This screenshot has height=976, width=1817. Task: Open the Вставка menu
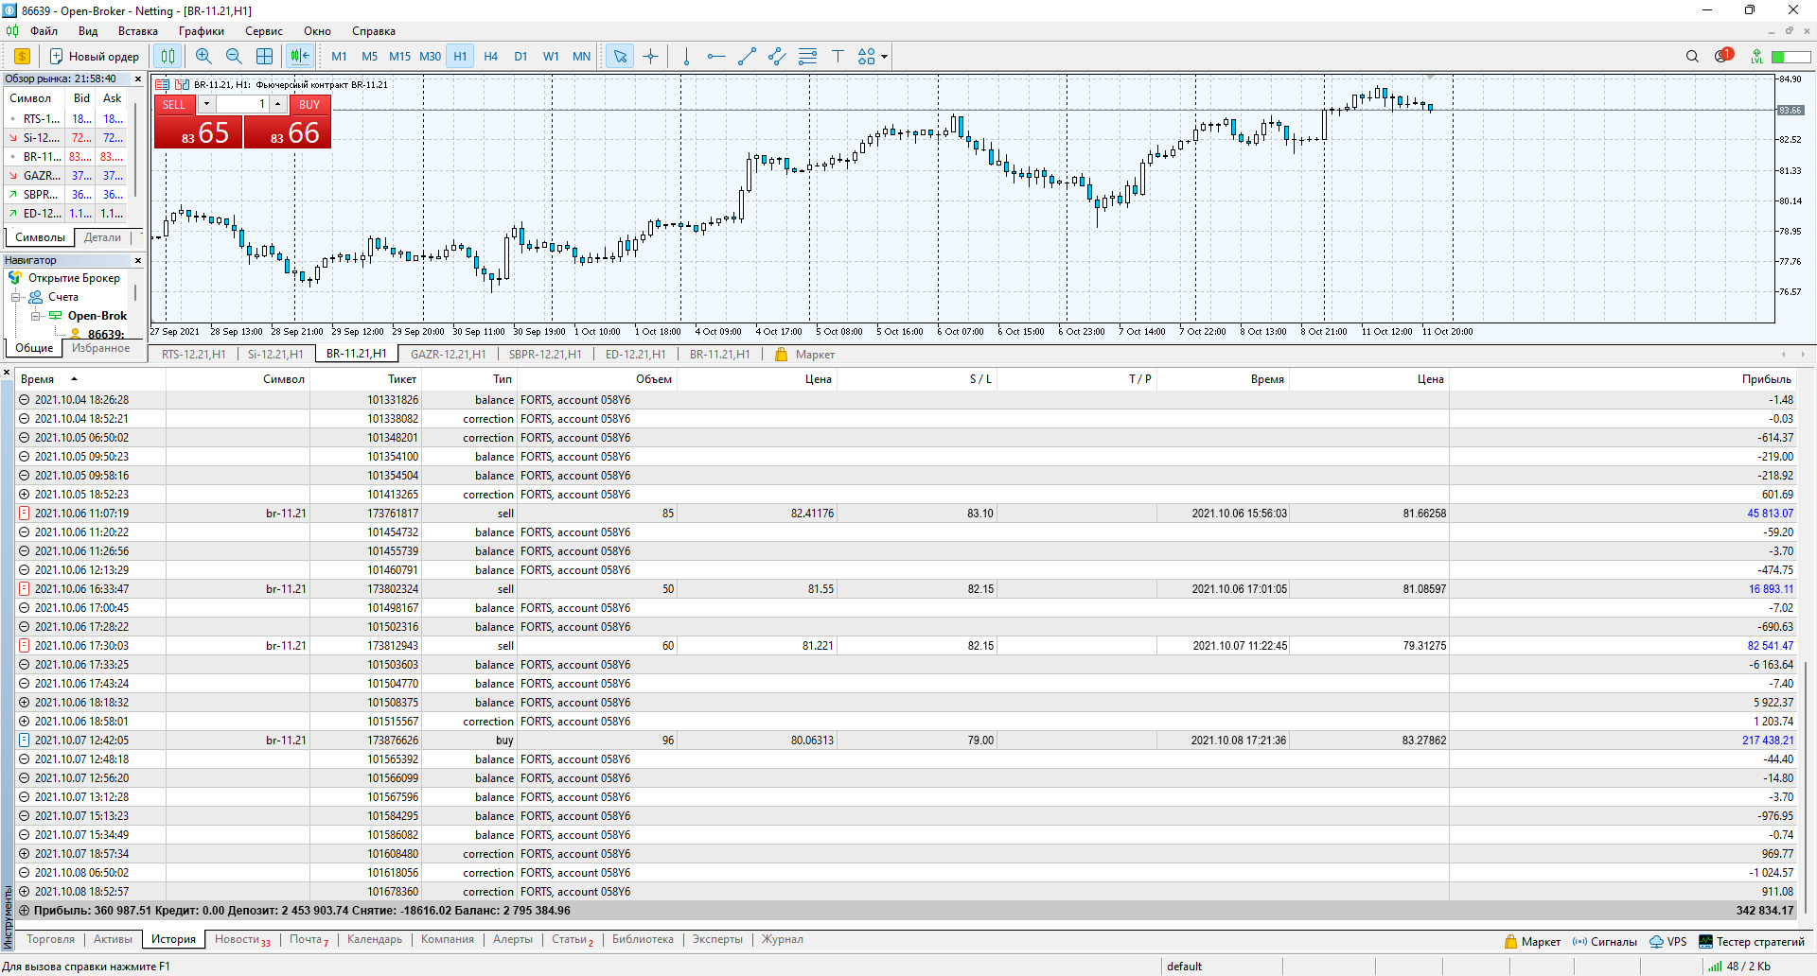pyautogui.click(x=138, y=31)
